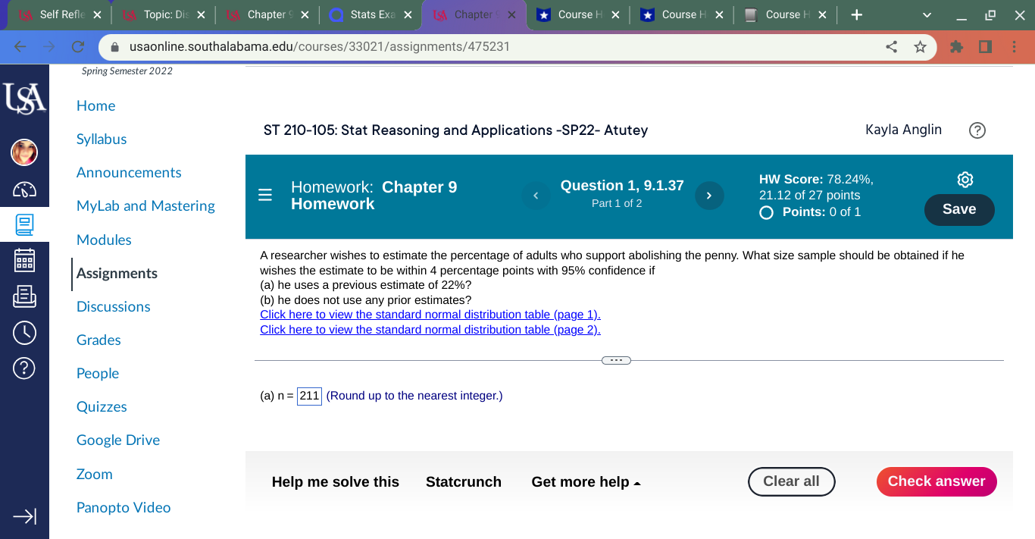Expand the question panel ellipsis divider
This screenshot has height=539, width=1035.
(616, 360)
